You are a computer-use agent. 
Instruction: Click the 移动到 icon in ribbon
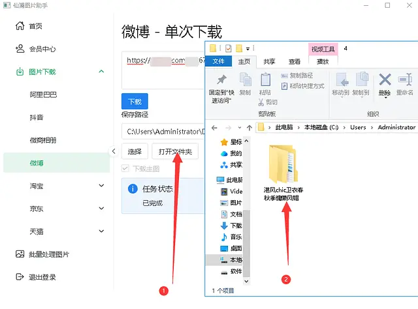click(x=342, y=80)
